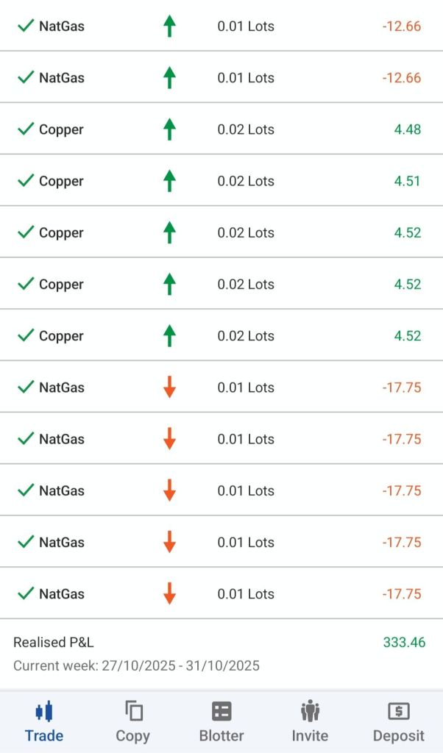Open the Blotter list icon
The height and width of the screenshot is (753, 443).
click(x=221, y=711)
